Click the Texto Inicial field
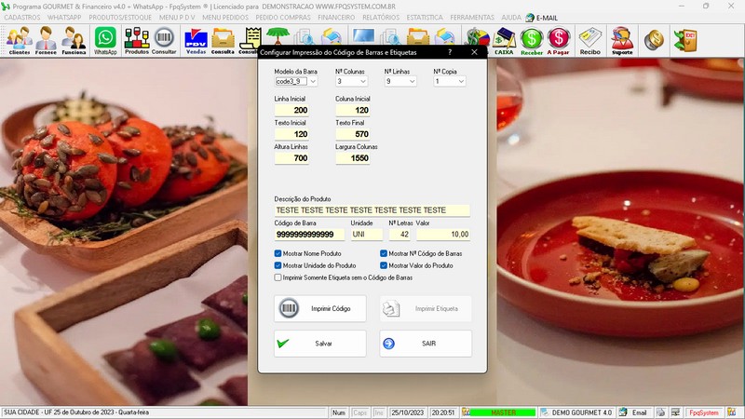 [x=291, y=134]
